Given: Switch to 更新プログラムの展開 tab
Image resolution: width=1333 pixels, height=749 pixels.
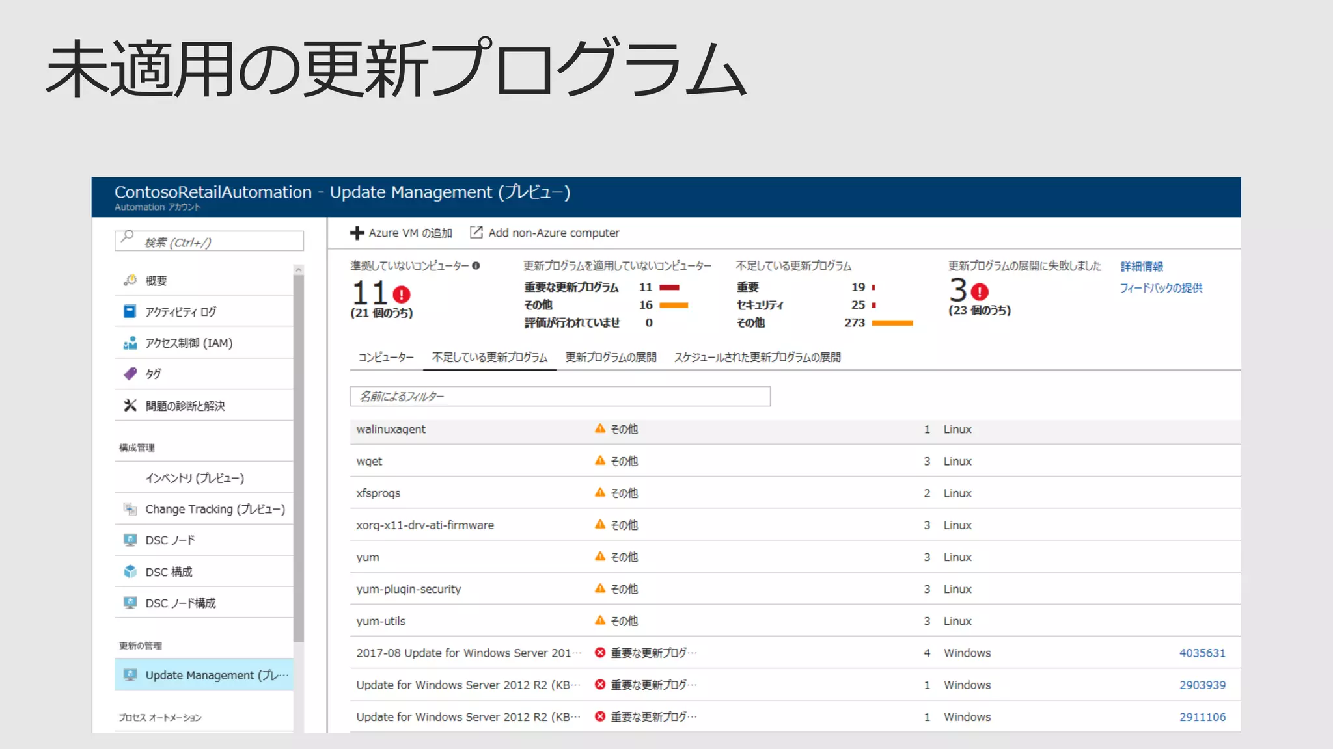Looking at the screenshot, I should coord(611,358).
